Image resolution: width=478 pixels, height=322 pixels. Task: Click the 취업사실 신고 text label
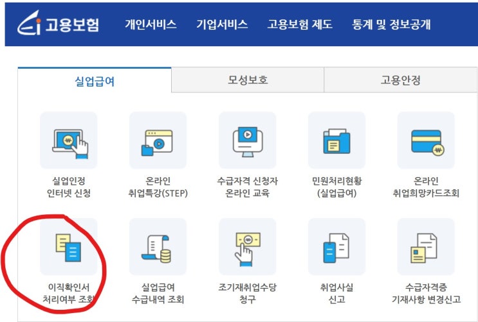pyautogui.click(x=336, y=293)
